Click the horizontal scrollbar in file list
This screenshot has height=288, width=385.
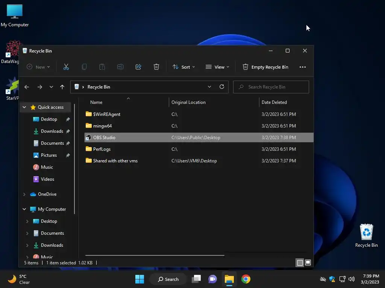point(155,255)
